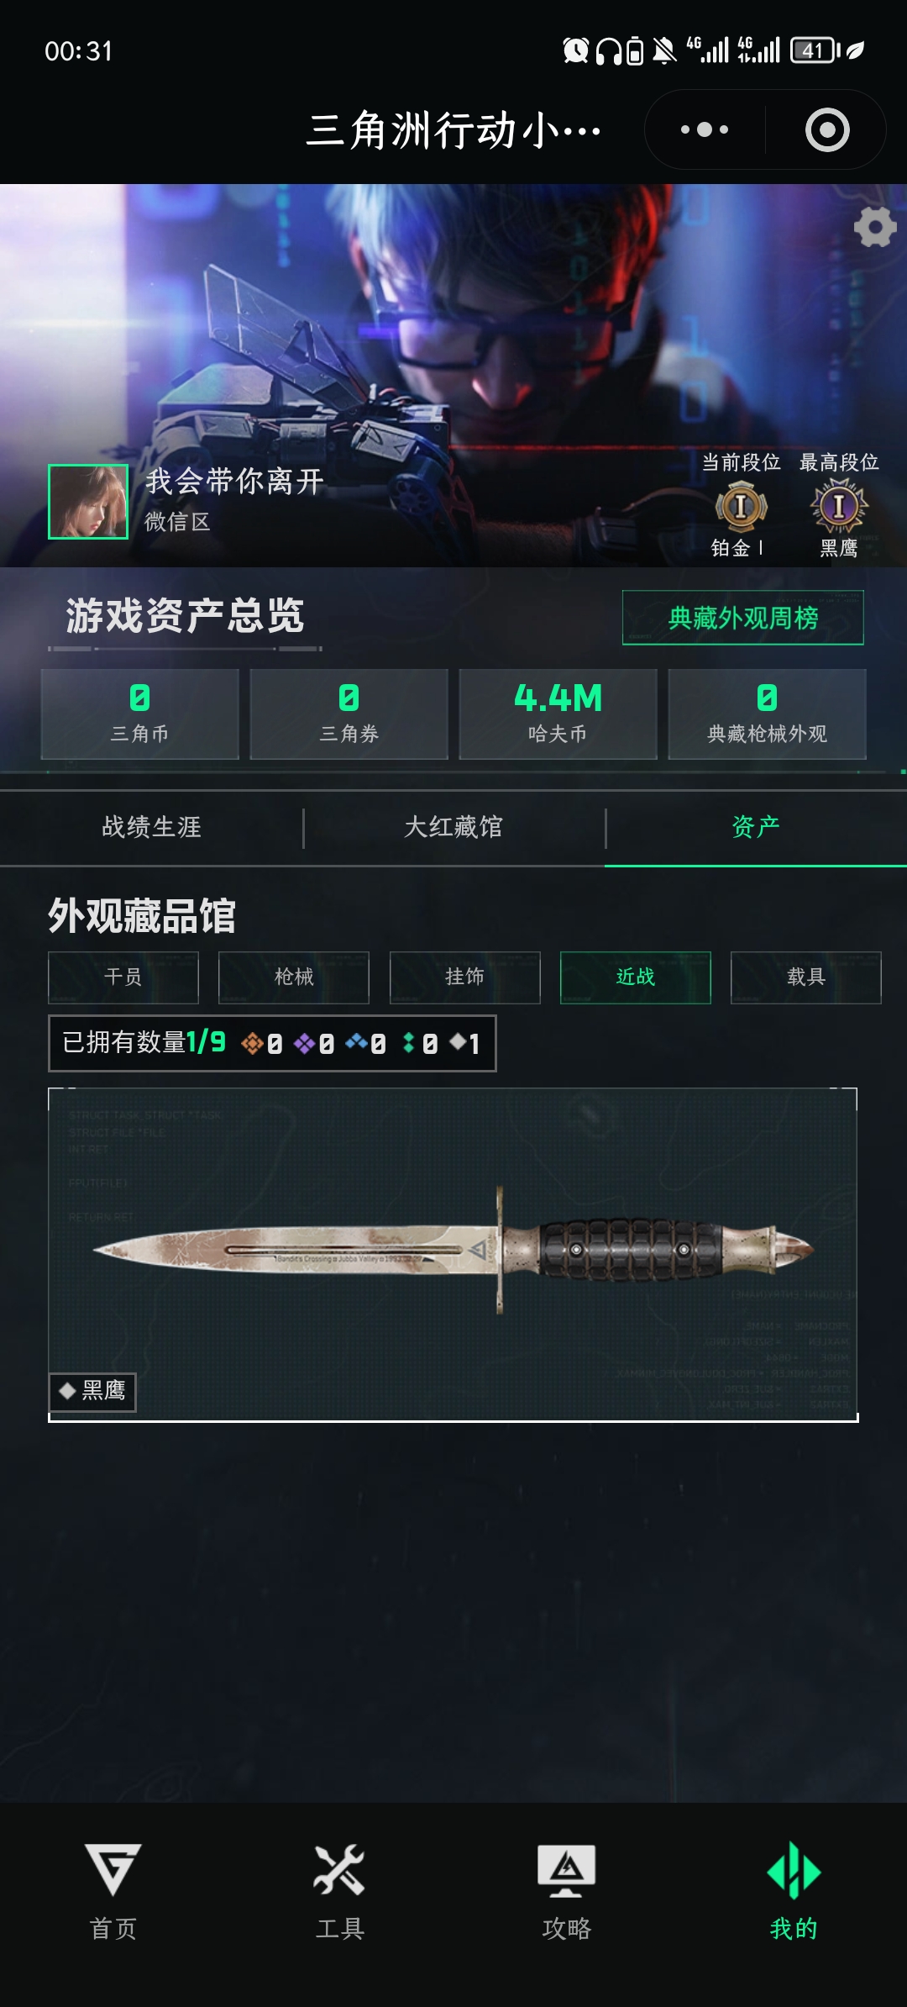
Task: Filter collection by 挂饰
Action: pyautogui.click(x=465, y=977)
